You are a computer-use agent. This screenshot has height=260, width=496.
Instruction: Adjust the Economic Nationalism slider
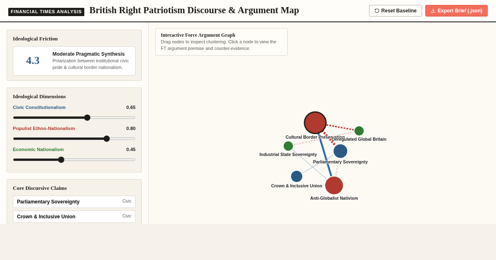click(74, 160)
